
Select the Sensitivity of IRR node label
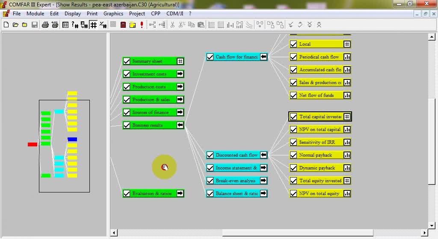pyautogui.click(x=317, y=142)
